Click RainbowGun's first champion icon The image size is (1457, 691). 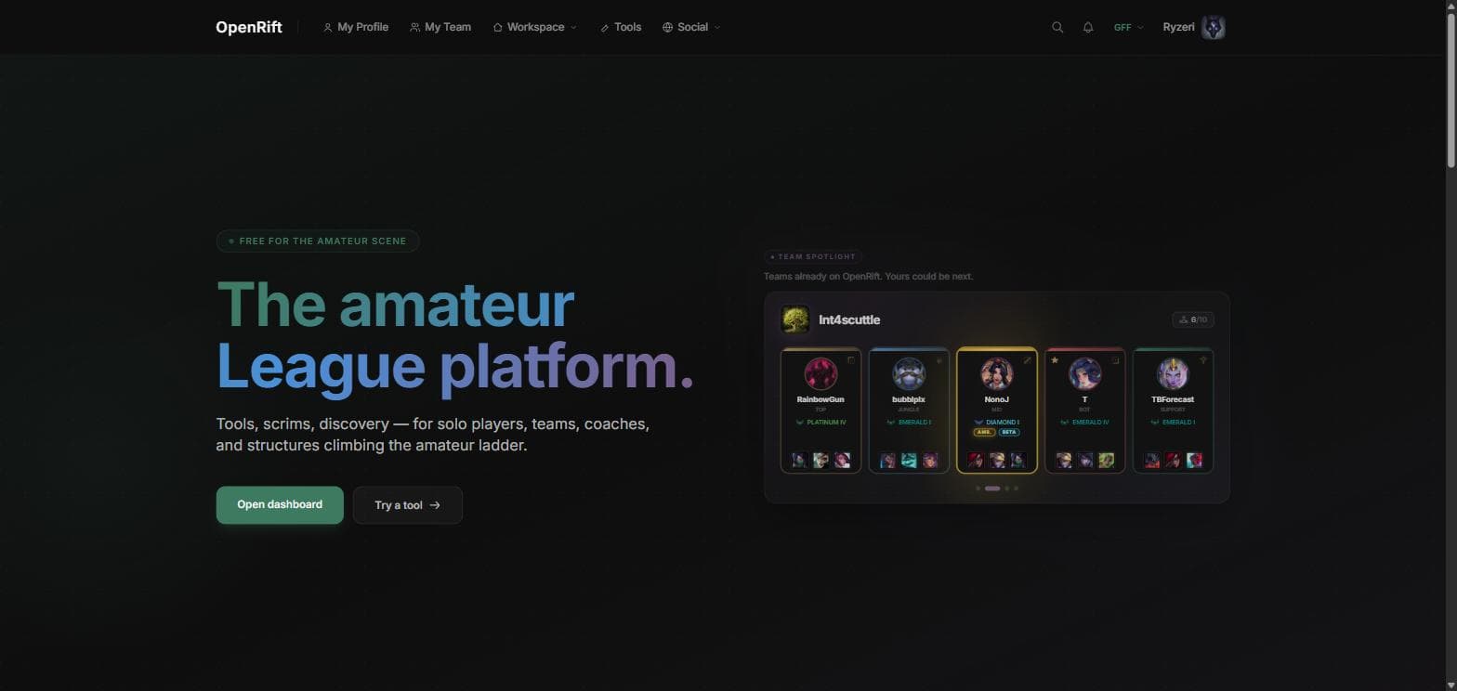800,461
